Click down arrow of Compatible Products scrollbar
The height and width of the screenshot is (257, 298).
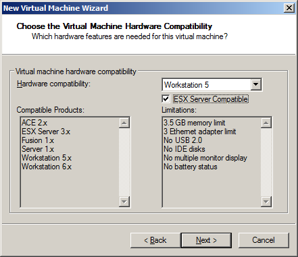coord(124,201)
